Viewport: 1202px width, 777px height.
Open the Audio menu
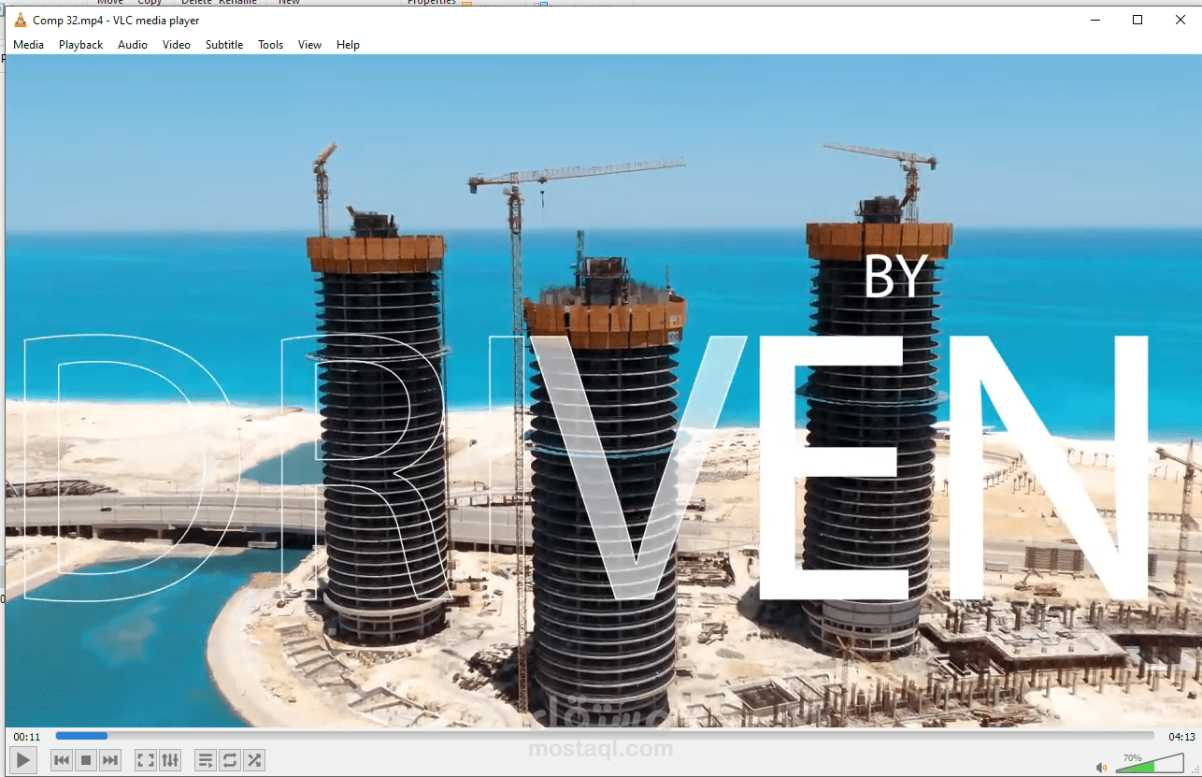pos(133,45)
